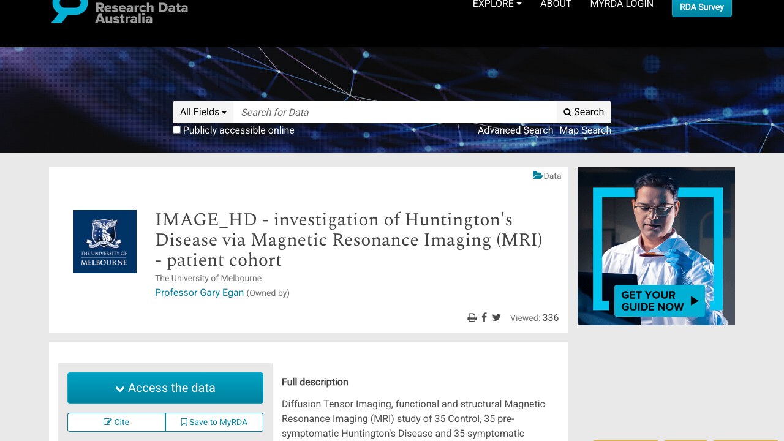Viewport: 784px width, 441px height.
Task: Expand Access the data button
Action: click(x=165, y=388)
